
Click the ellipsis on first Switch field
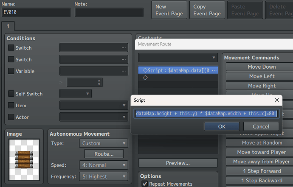coord(124,48)
